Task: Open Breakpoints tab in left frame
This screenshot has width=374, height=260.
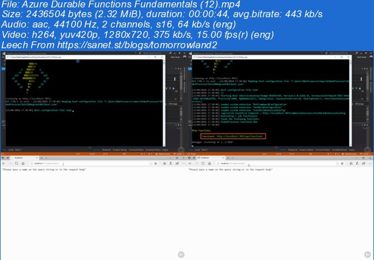Action: (106, 150)
